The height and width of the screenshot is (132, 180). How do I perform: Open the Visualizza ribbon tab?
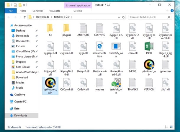pos(55,11)
